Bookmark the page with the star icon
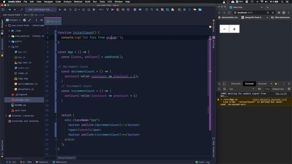The height and width of the screenshot is (164, 292). 273,13
